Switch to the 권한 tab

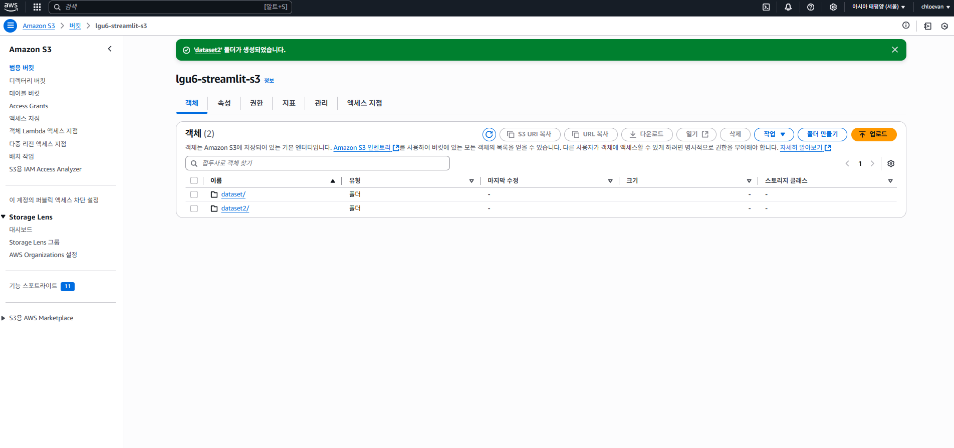(x=257, y=103)
